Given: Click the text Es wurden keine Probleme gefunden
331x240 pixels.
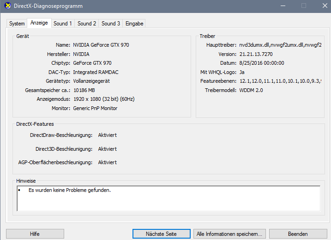Looking at the screenshot, I should tap(70, 191).
